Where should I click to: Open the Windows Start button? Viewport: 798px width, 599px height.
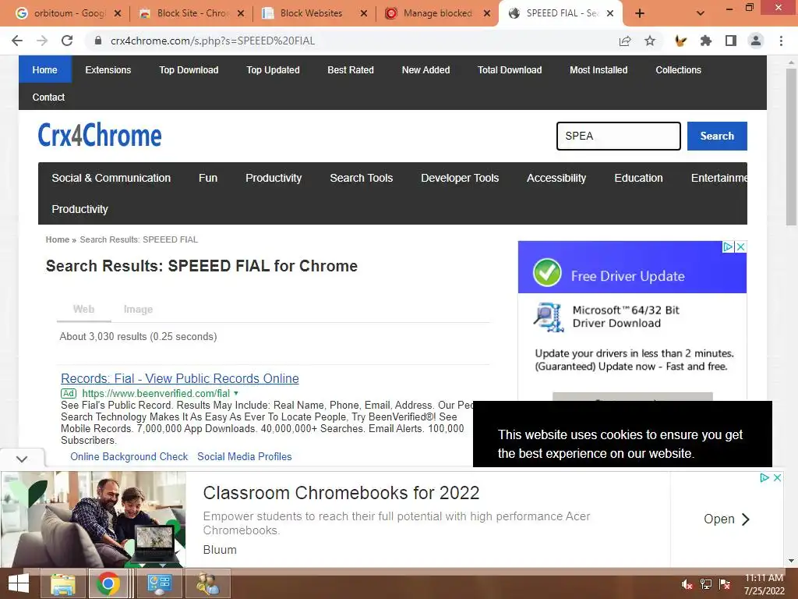pos(19,583)
